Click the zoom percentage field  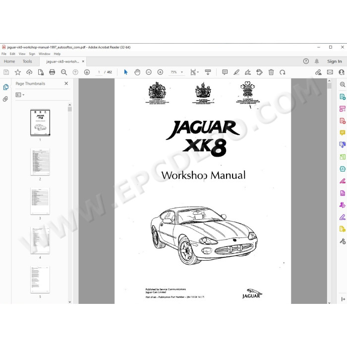(173, 72)
